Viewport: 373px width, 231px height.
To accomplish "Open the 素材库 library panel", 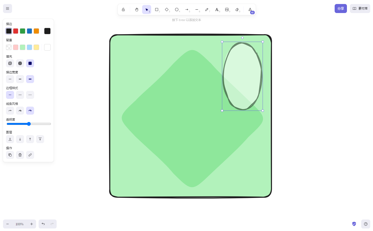I will click(360, 9).
